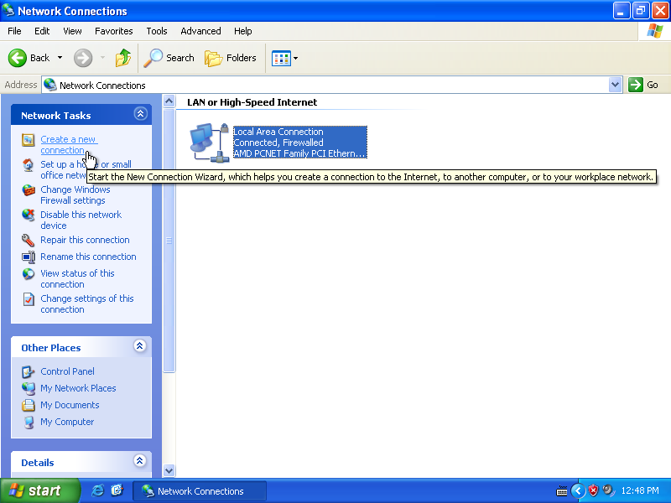Open the Views icon in toolbar
Image resolution: width=671 pixels, height=503 pixels.
pyautogui.click(x=281, y=58)
